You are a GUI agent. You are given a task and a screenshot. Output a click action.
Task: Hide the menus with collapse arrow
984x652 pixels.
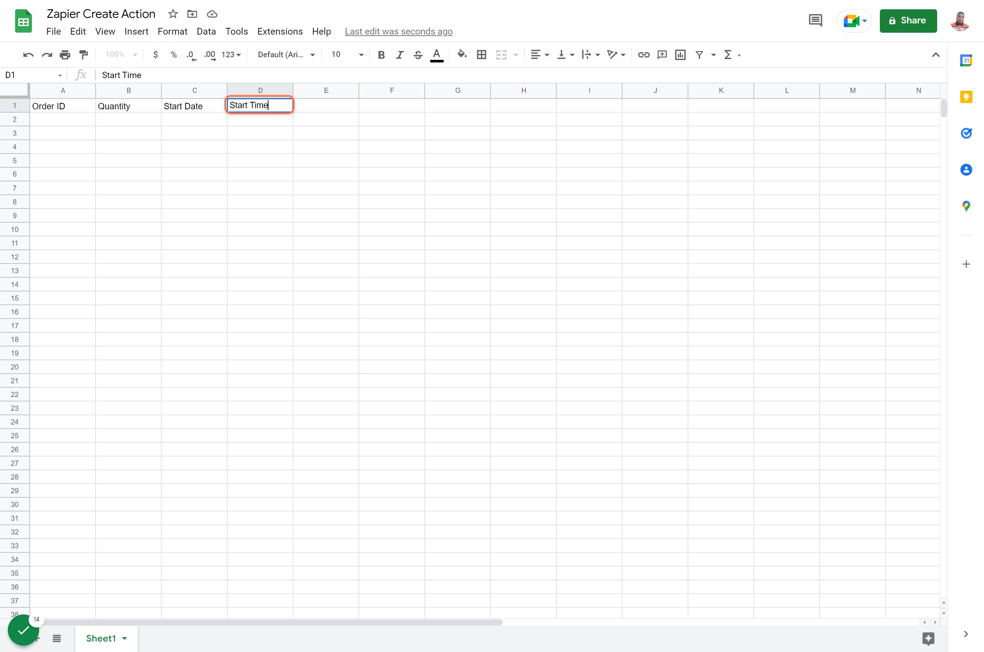pyautogui.click(x=936, y=55)
